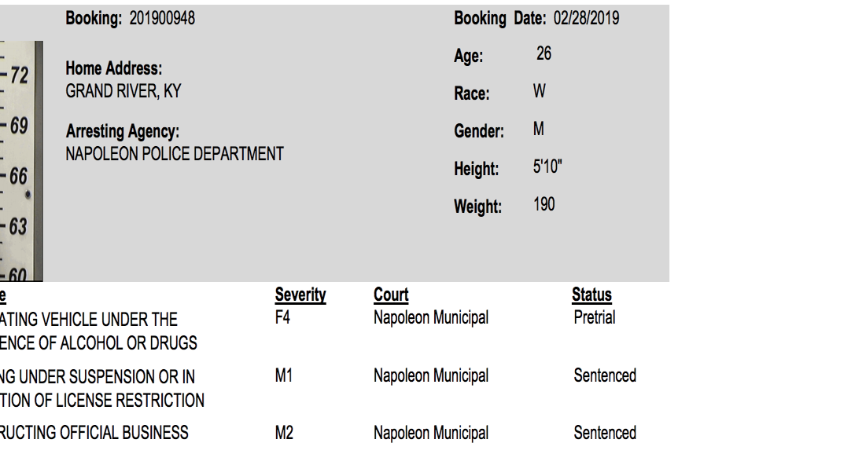
Task: Click the mugshot height chart thumbnail
Action: [x=21, y=161]
